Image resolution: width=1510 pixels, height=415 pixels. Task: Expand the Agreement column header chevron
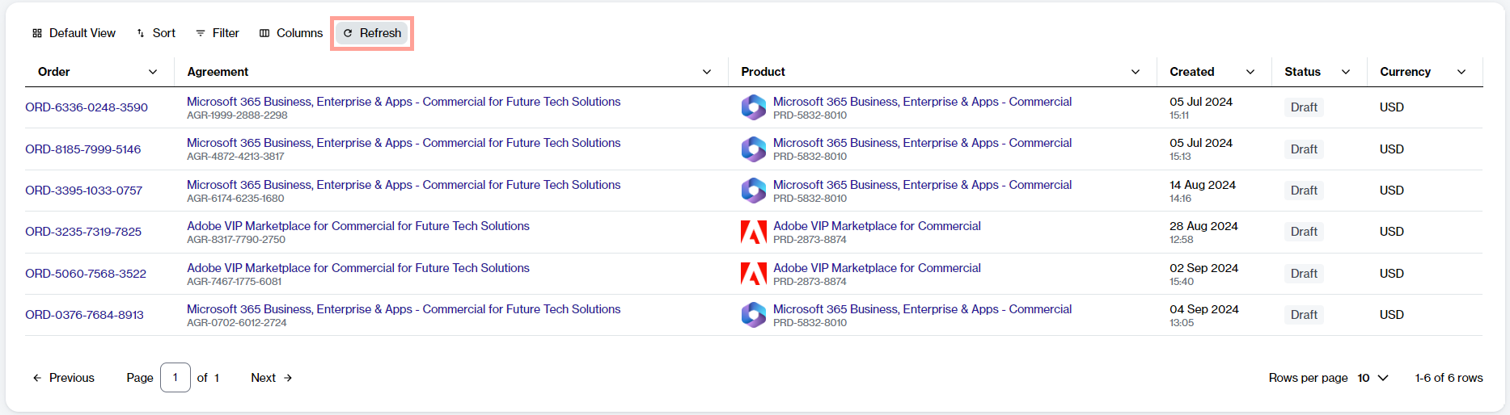coord(707,72)
